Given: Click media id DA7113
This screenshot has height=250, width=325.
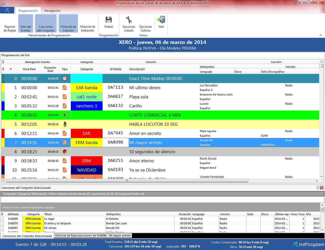Looking at the screenshot, I should [x=115, y=87].
